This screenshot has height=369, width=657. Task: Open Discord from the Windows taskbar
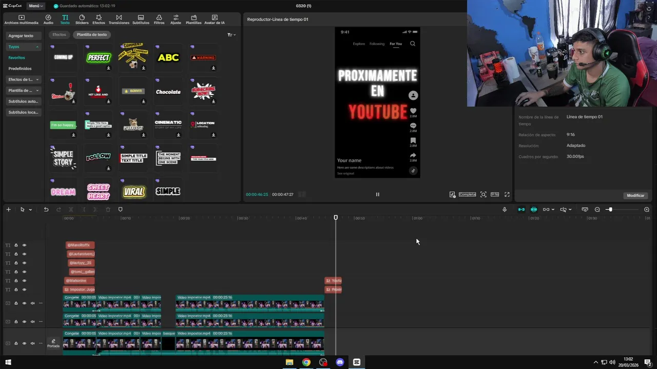click(x=340, y=362)
